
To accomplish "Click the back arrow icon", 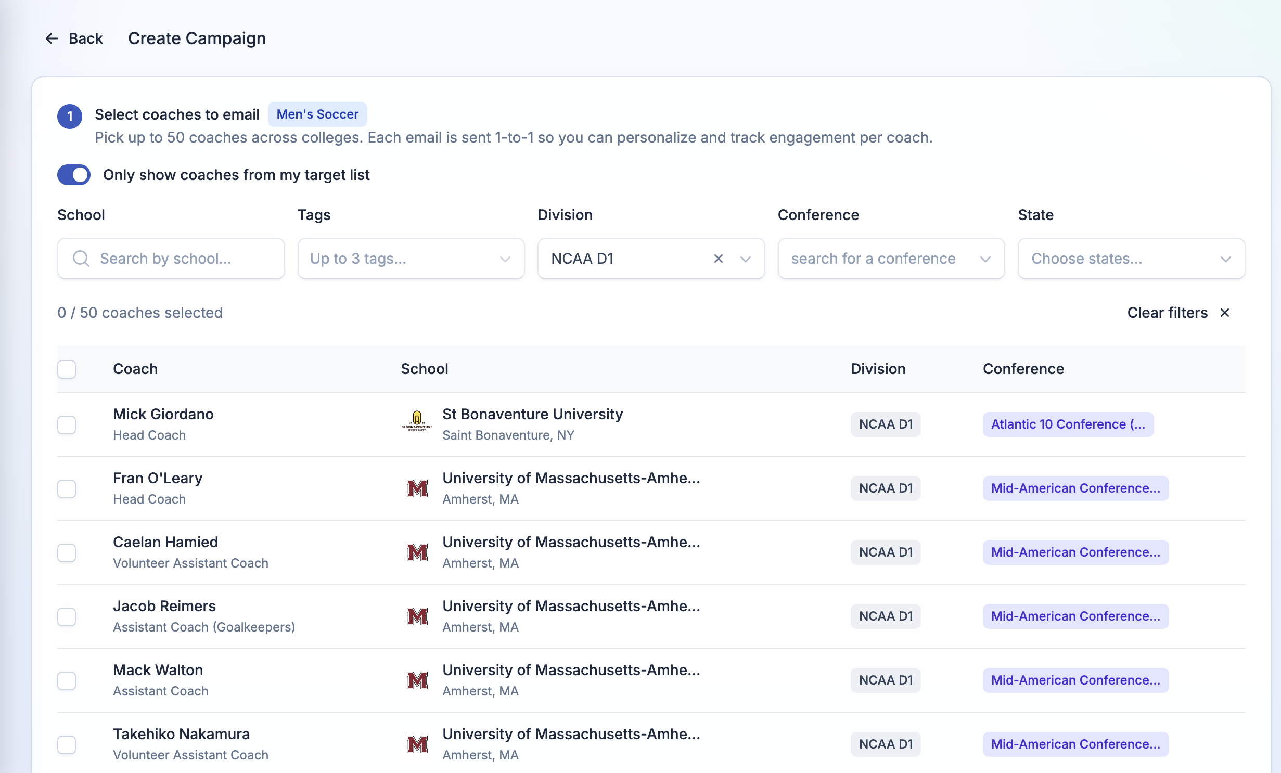I will coord(52,38).
